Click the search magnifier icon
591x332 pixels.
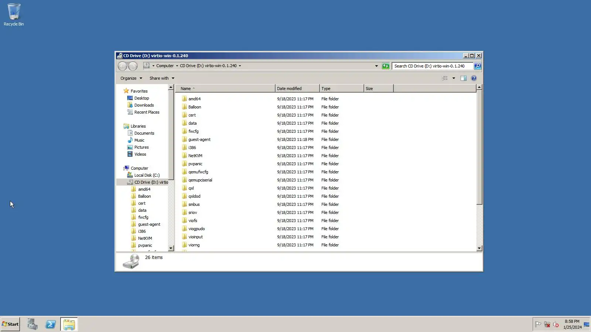[477, 66]
